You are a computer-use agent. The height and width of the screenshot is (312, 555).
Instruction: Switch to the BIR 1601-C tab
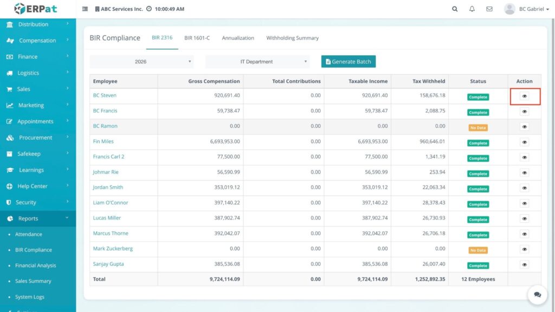coord(197,38)
